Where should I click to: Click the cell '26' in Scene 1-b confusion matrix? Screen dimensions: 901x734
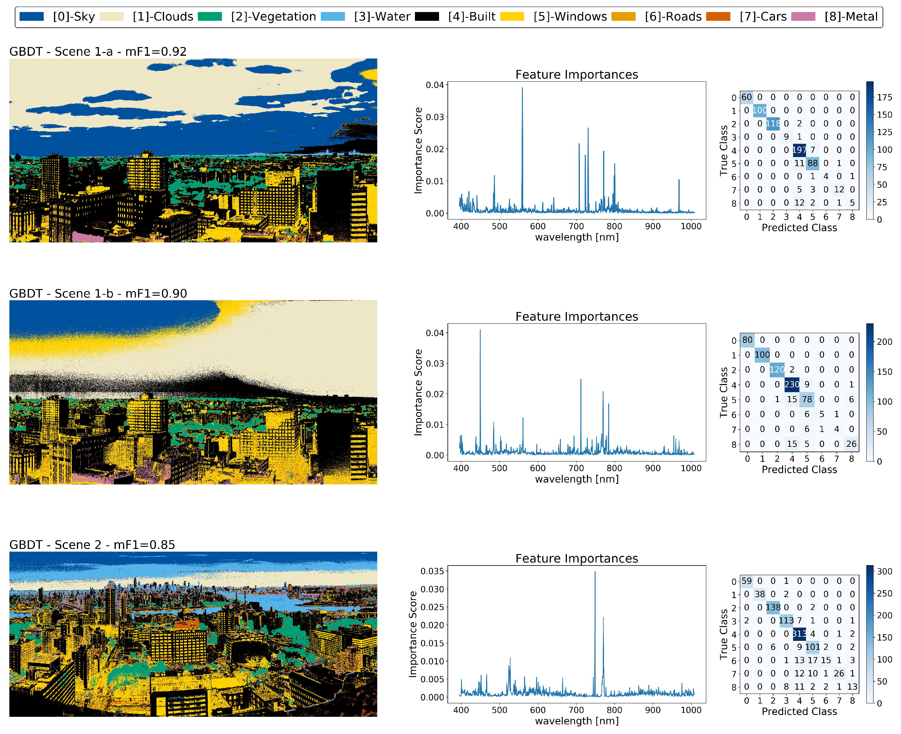click(x=852, y=444)
